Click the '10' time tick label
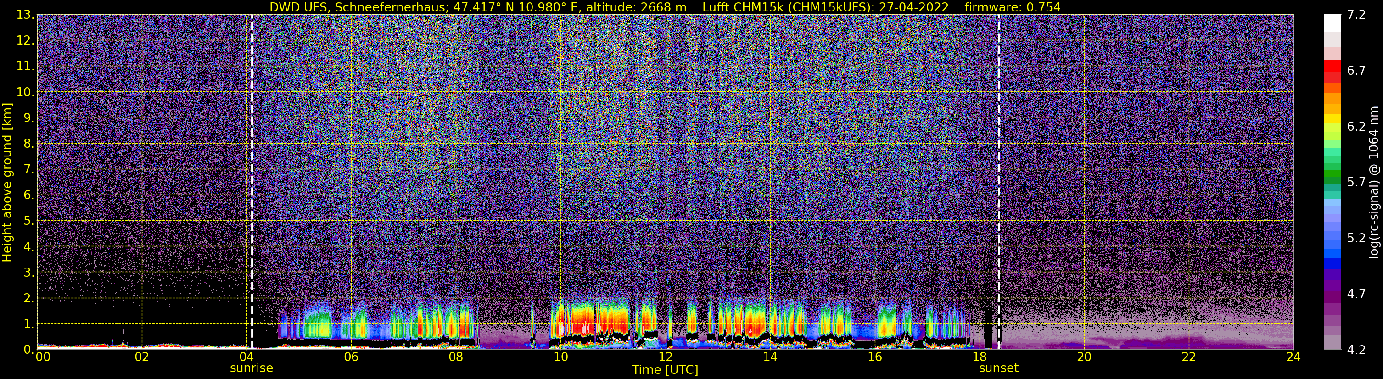This screenshot has width=1383, height=379. coord(560,357)
